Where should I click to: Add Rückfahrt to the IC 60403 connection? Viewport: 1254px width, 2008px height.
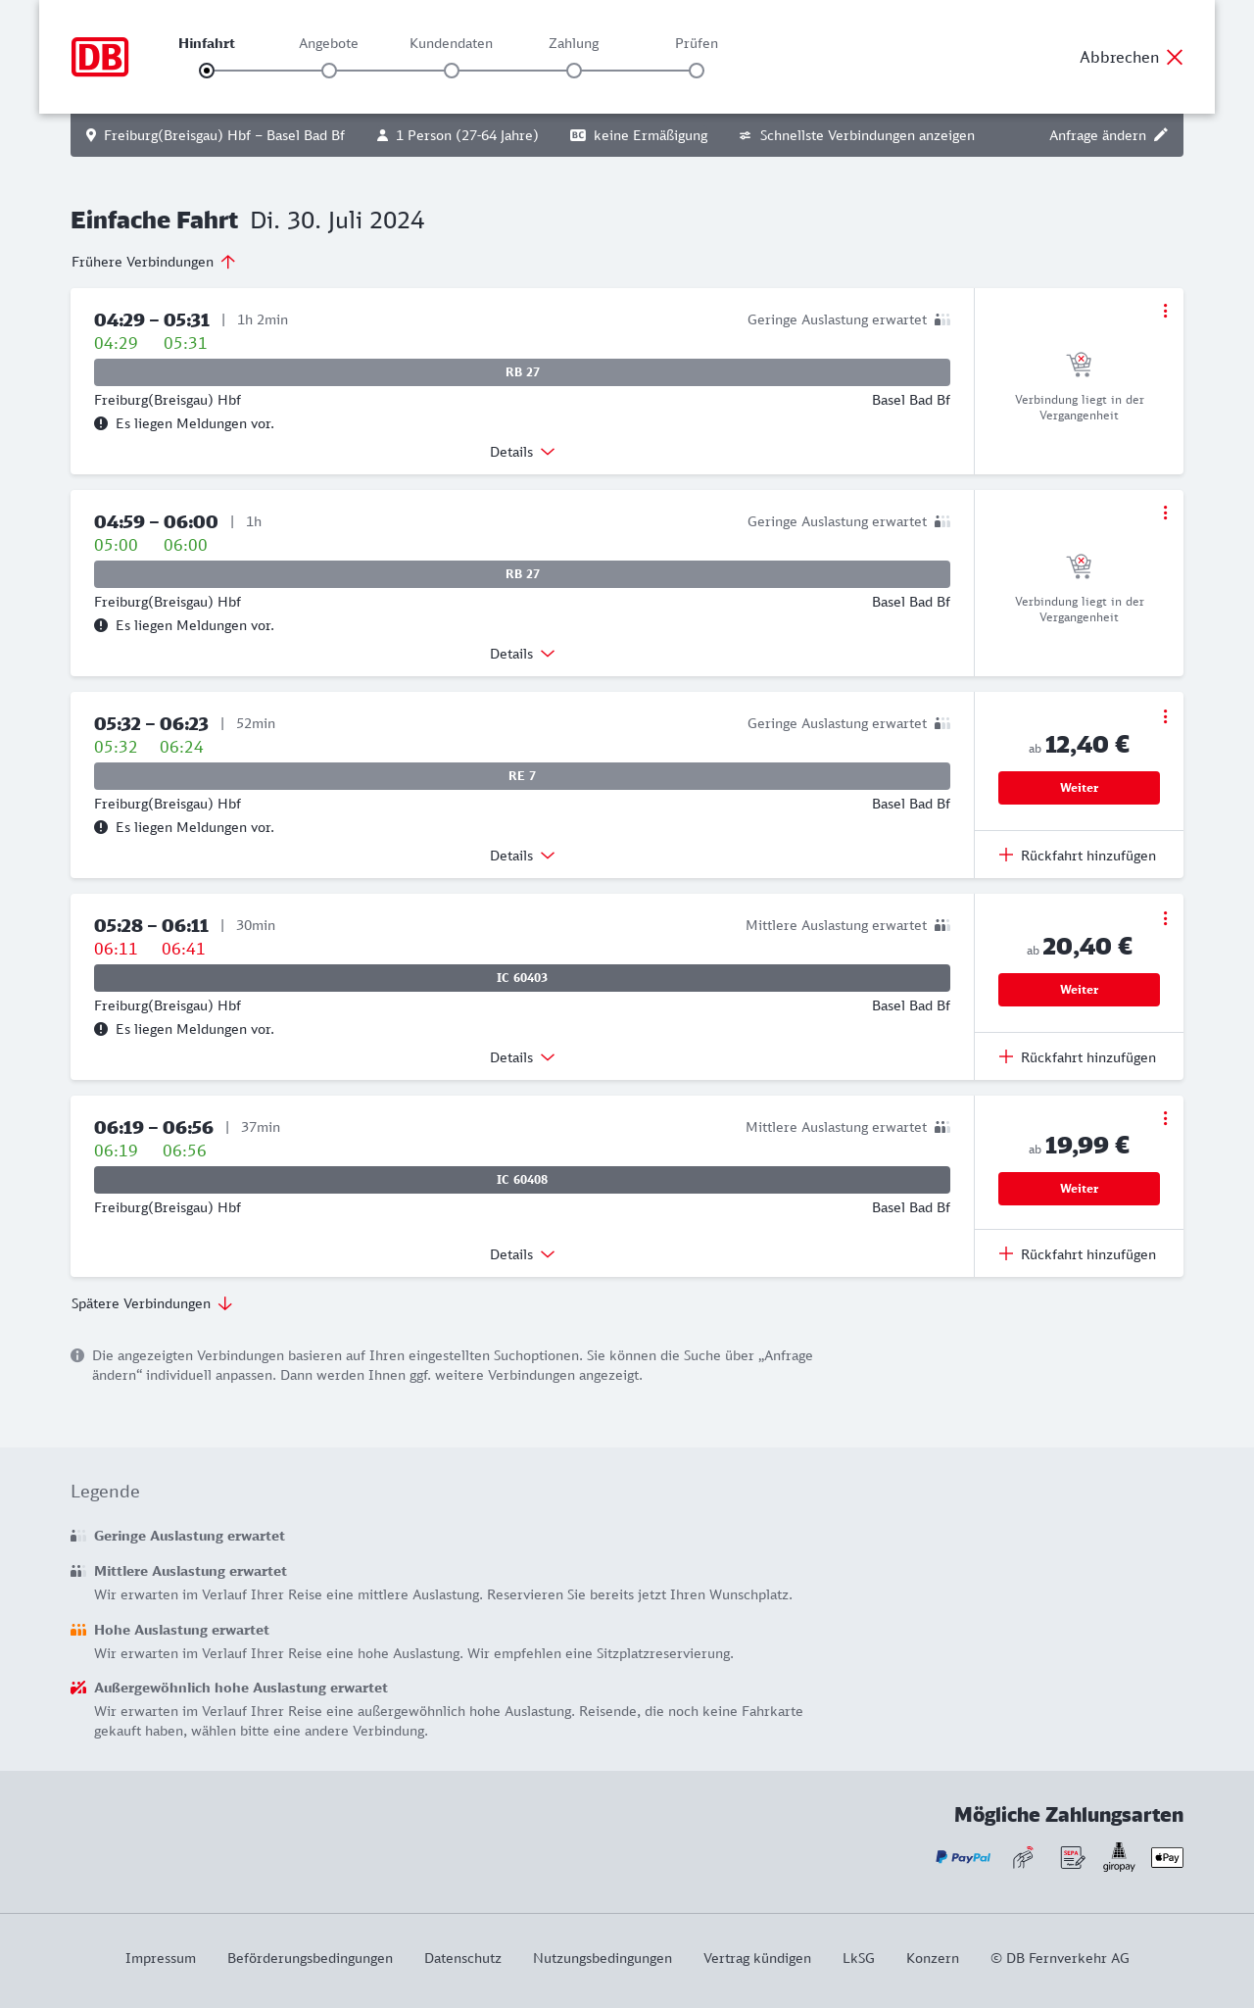[1079, 1057]
